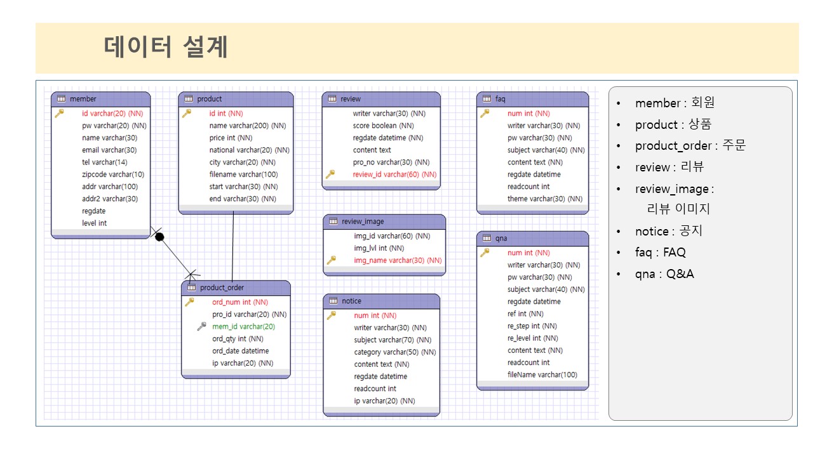This screenshot has width=813, height=457.
Task: Click 'ord_date datetime' column
Action: coord(241,351)
